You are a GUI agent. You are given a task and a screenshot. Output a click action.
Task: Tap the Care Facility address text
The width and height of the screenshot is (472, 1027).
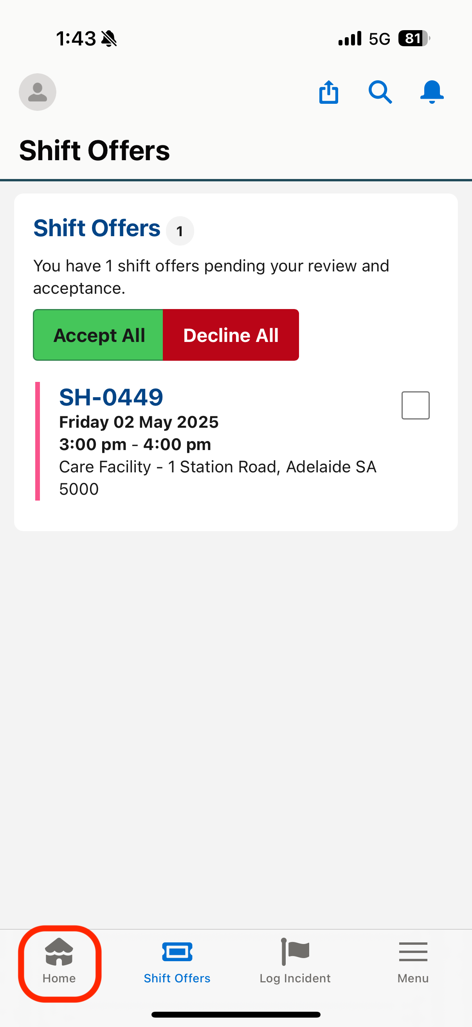[218, 477]
